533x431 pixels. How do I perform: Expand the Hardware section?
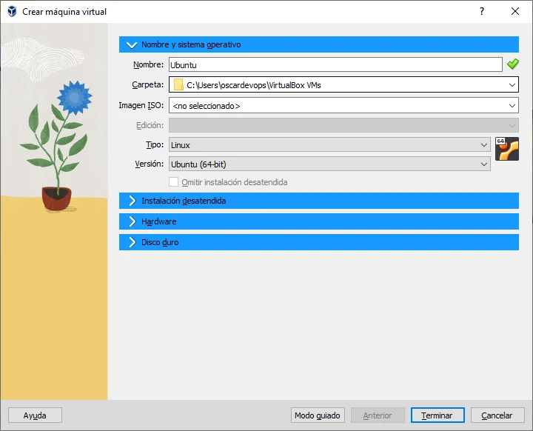click(319, 221)
